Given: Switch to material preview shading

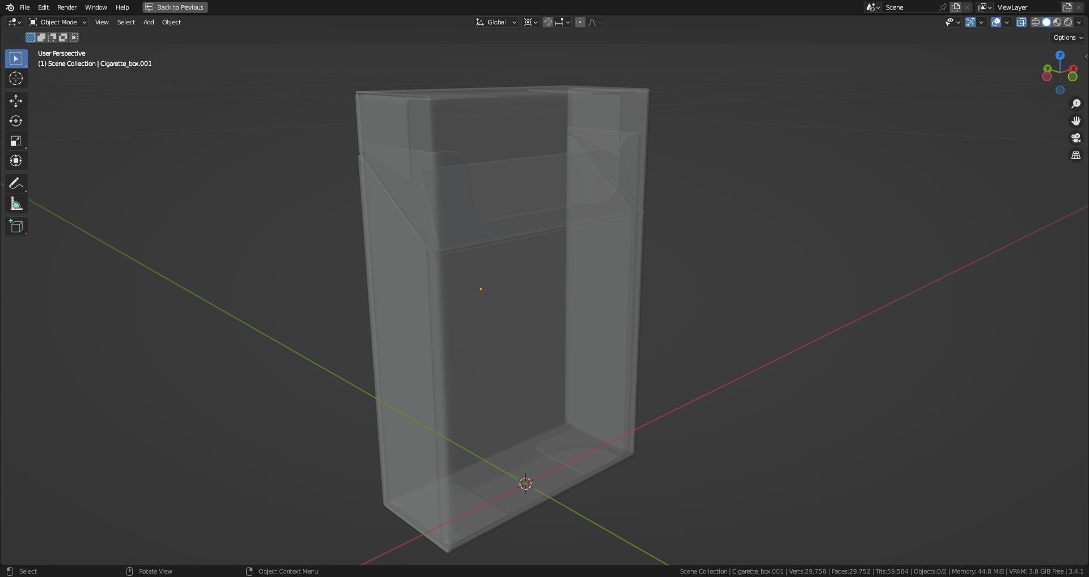Looking at the screenshot, I should (1057, 22).
